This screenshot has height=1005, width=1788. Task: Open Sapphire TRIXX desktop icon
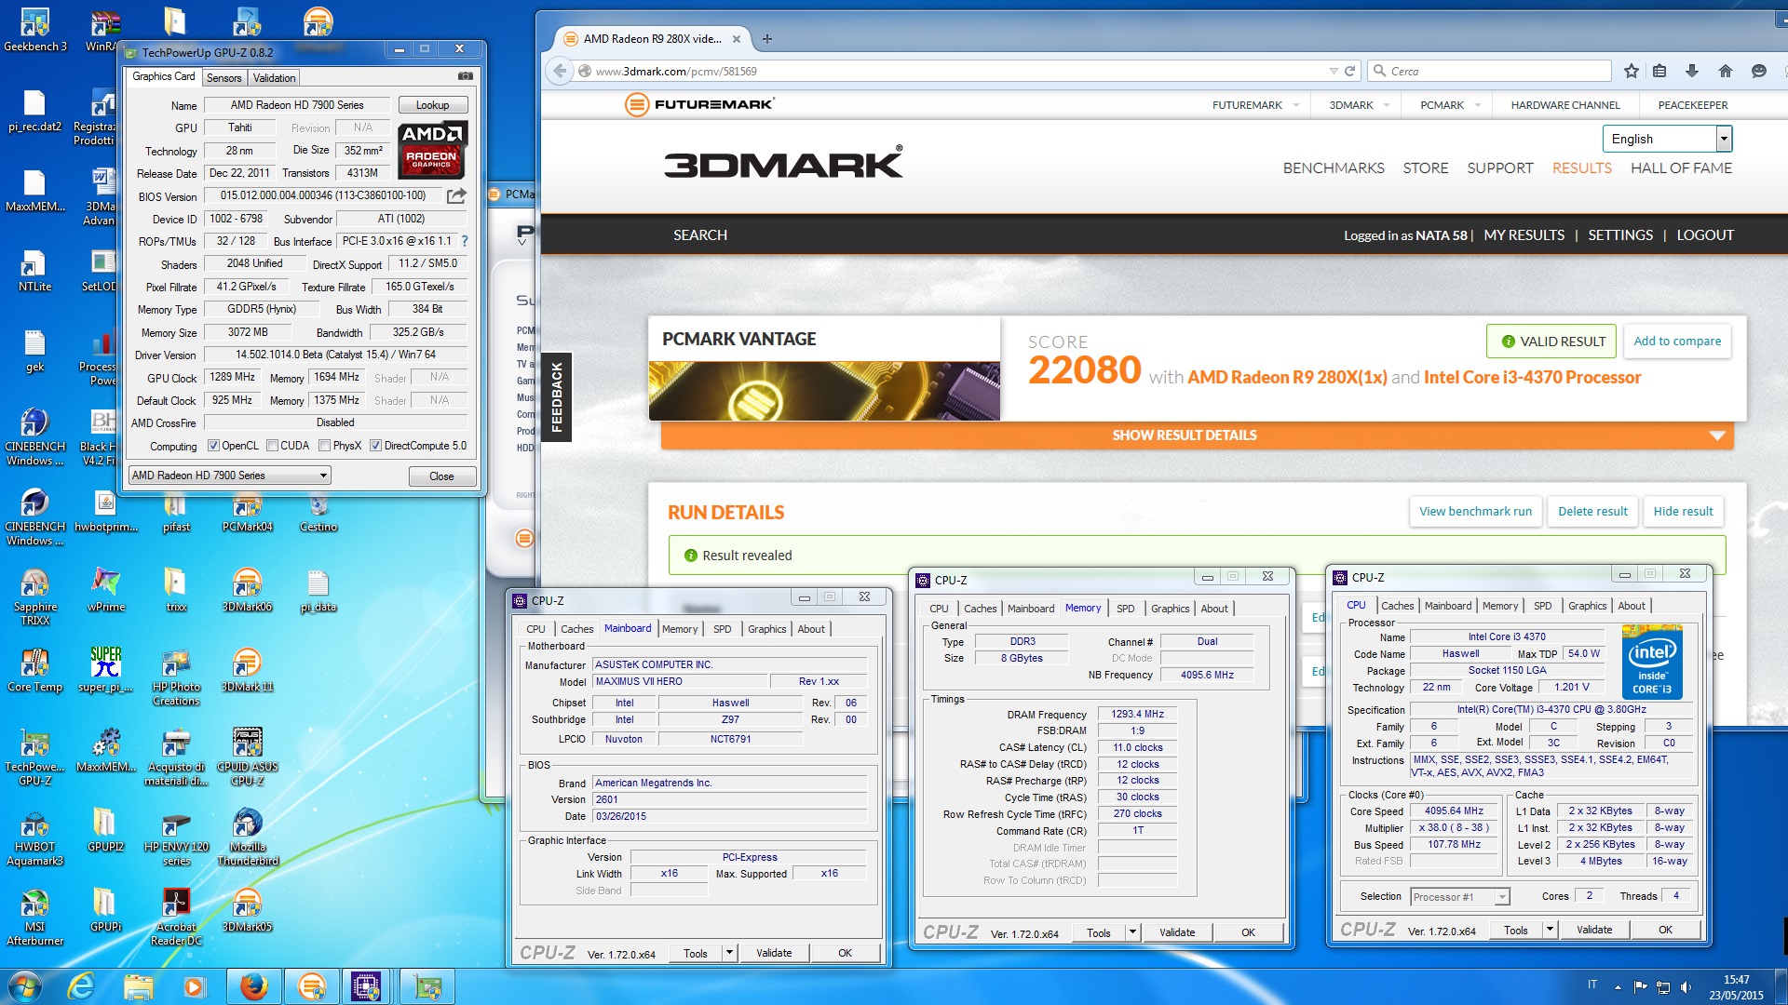click(x=35, y=596)
